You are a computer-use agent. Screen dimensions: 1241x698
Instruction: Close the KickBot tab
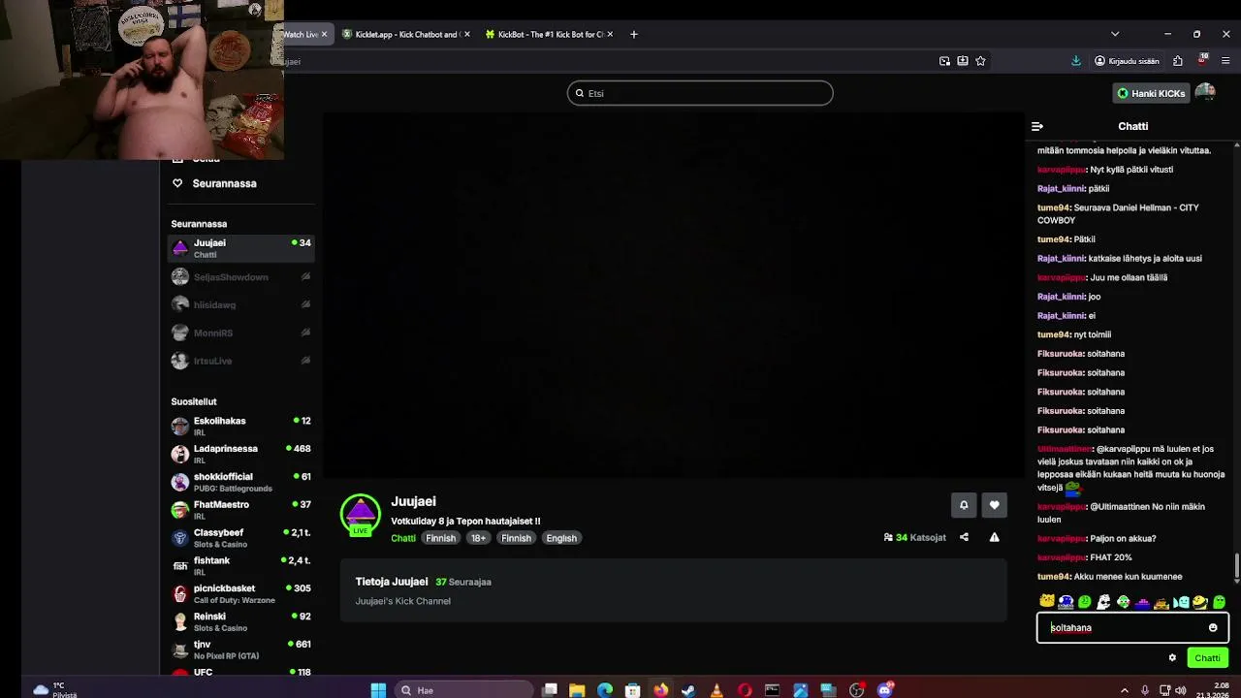click(x=609, y=34)
